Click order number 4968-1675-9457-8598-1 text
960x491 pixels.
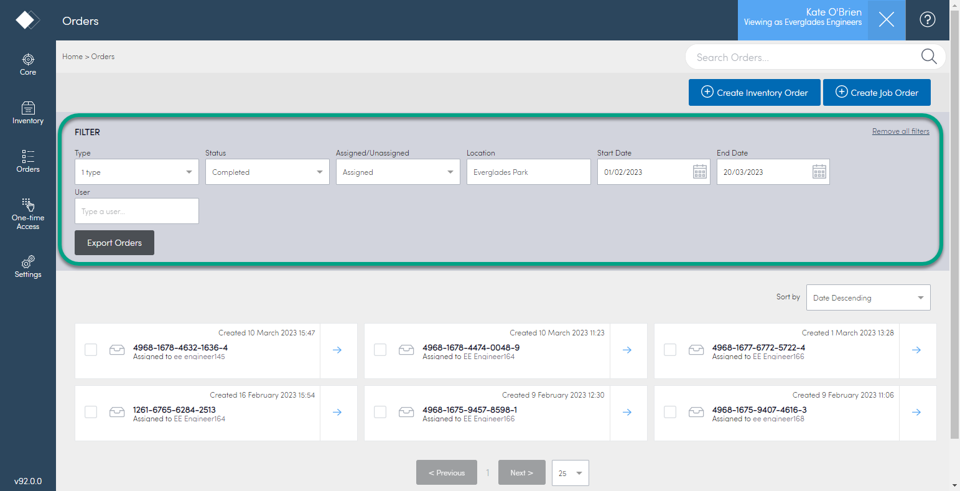tap(470, 410)
